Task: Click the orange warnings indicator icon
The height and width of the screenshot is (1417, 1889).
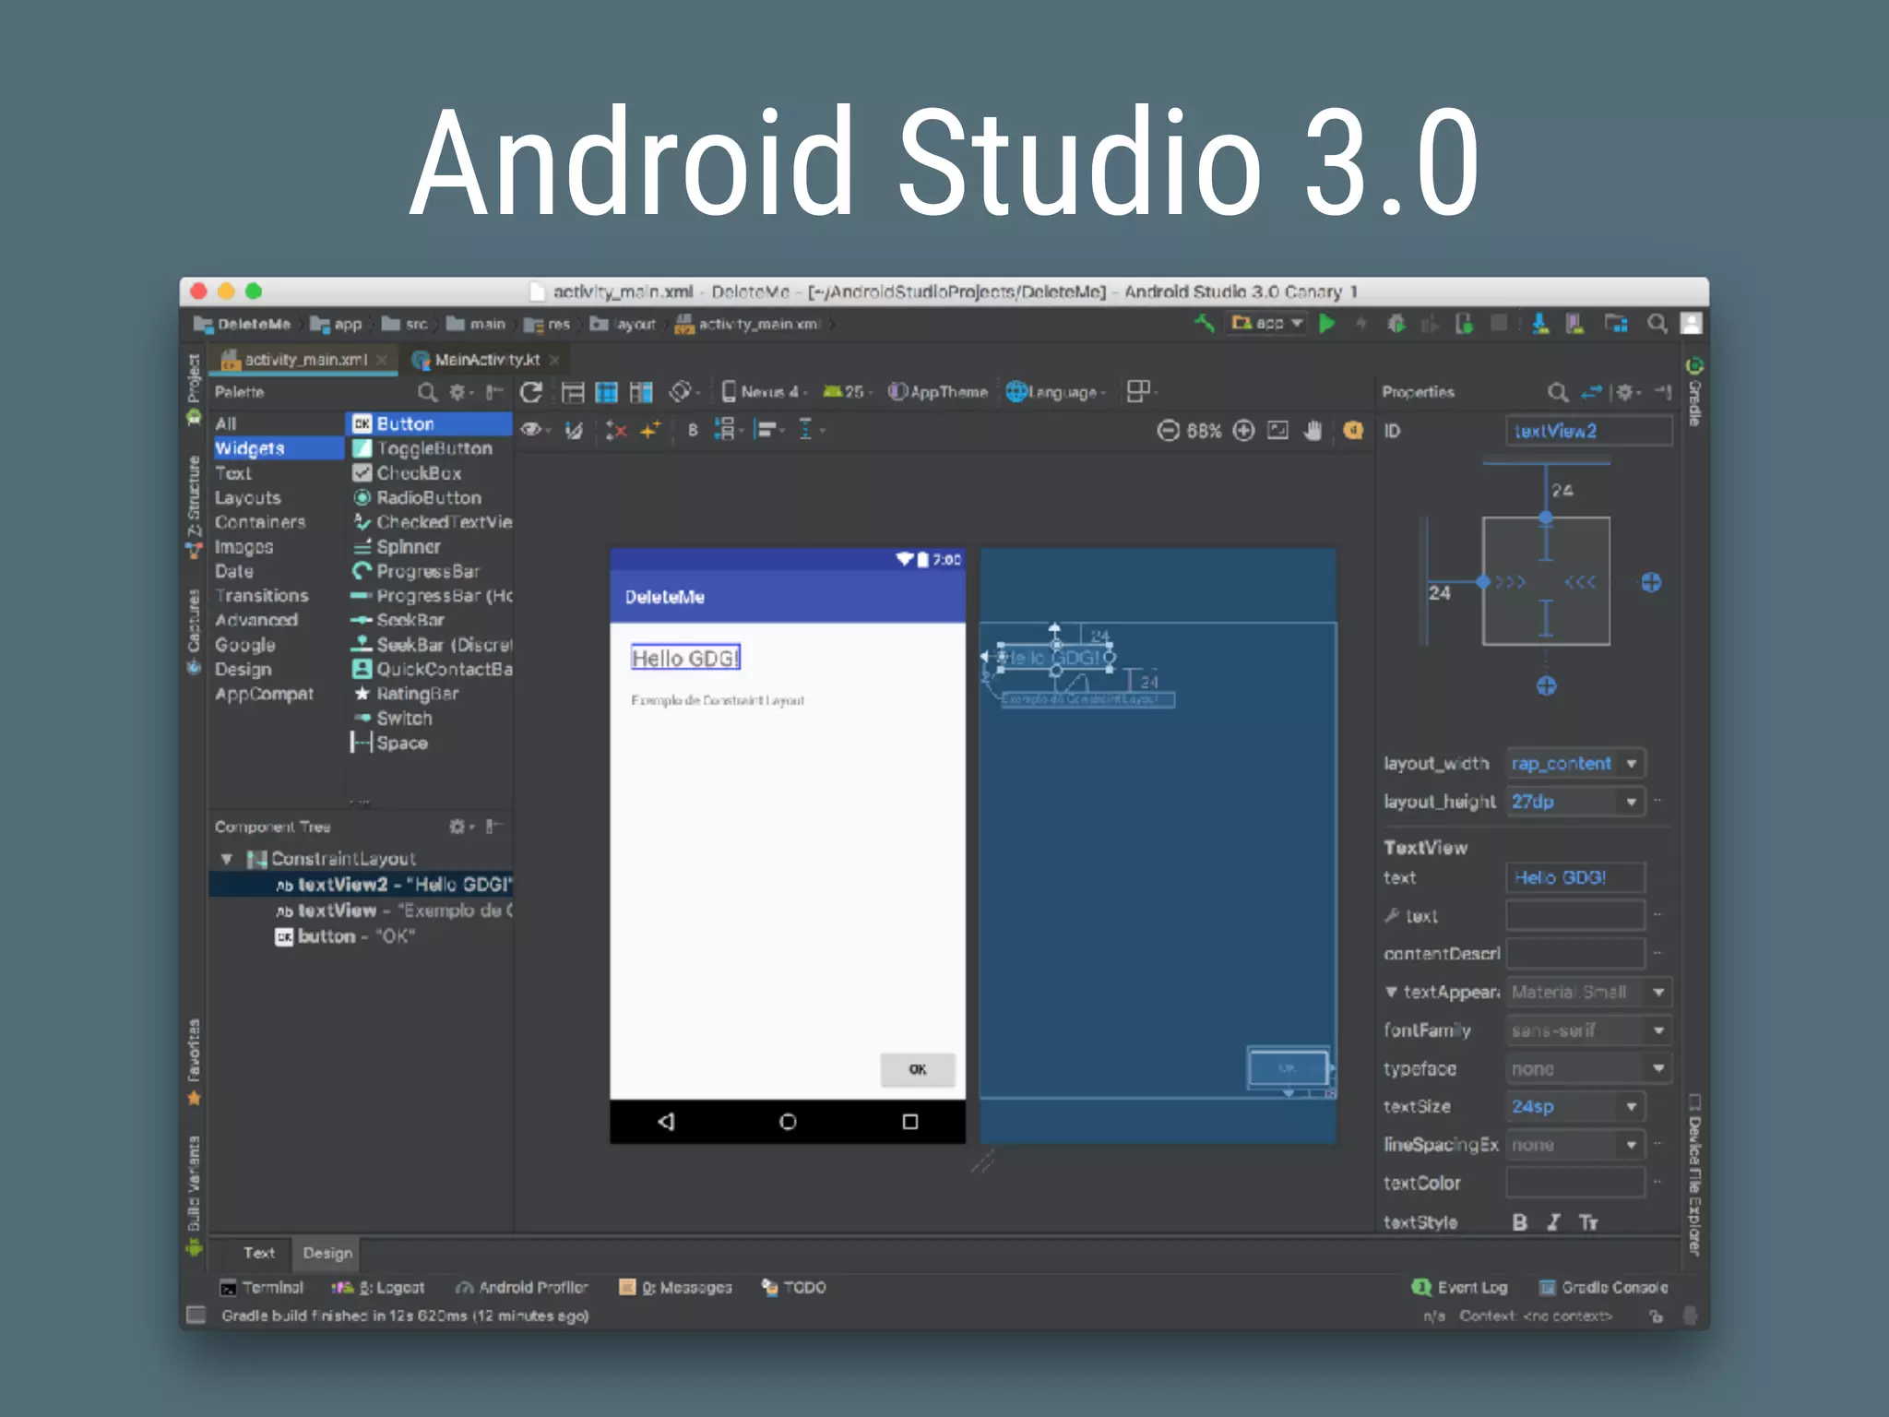Action: coord(1352,431)
